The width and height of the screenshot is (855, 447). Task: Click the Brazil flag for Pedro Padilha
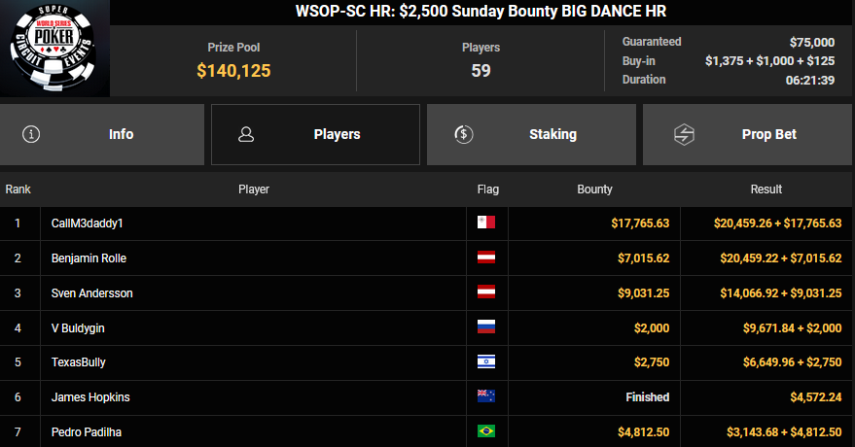coord(486,431)
